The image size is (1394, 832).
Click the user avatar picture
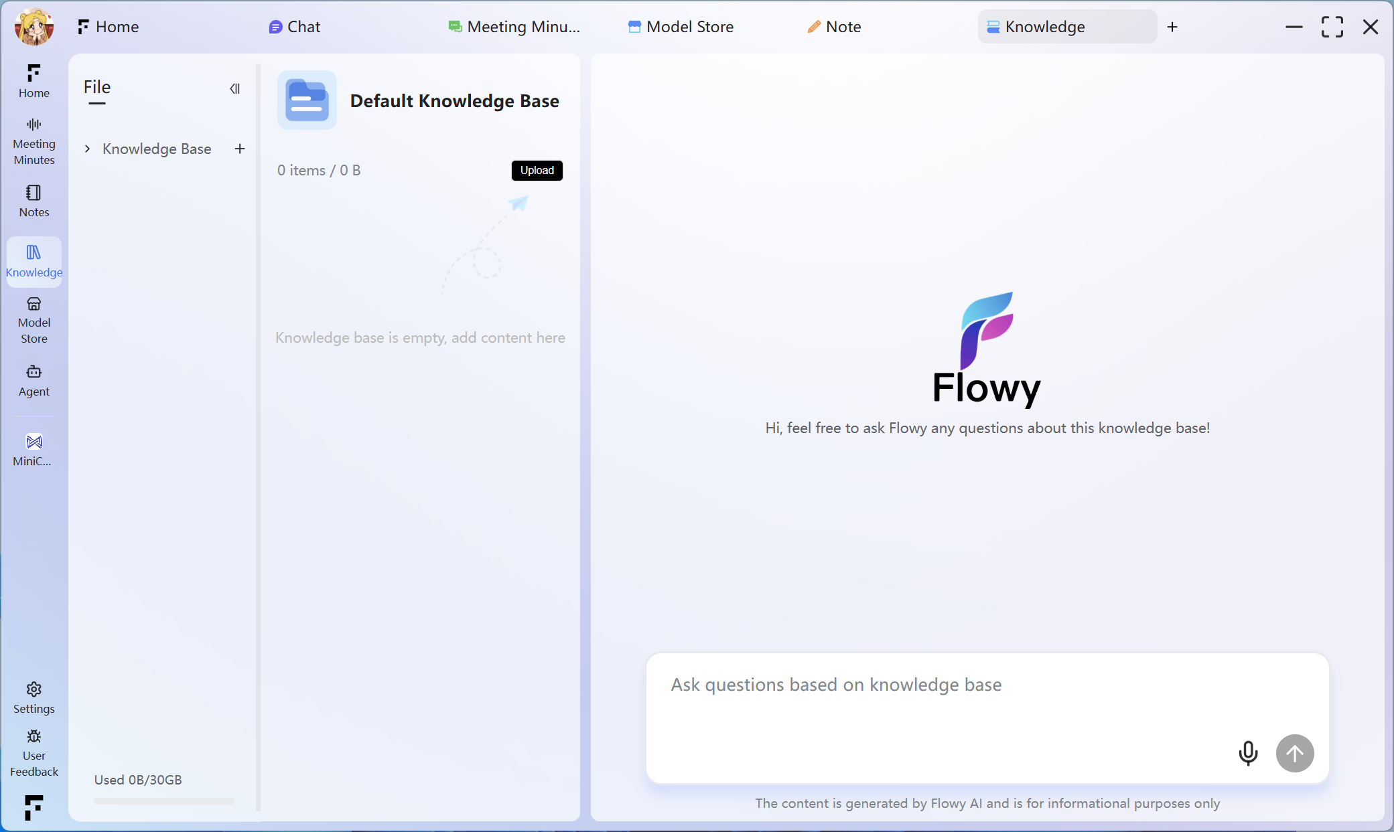33,27
